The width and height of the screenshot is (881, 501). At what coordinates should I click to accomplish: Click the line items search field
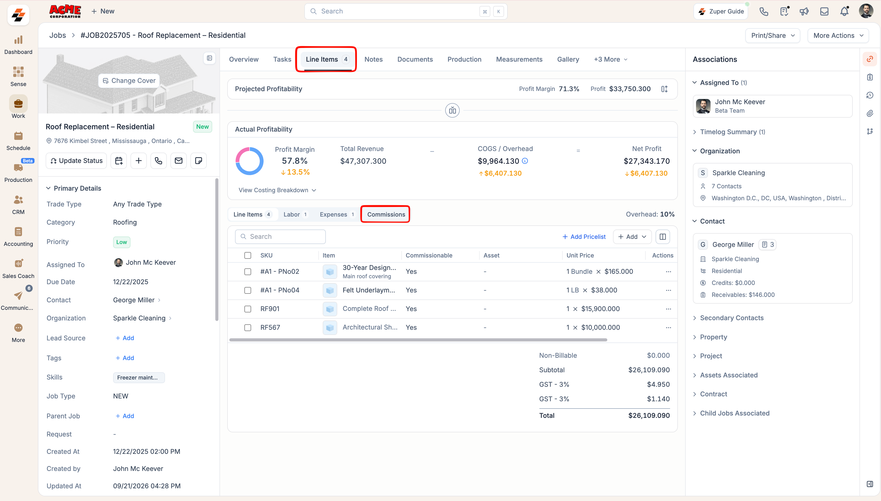pyautogui.click(x=280, y=237)
